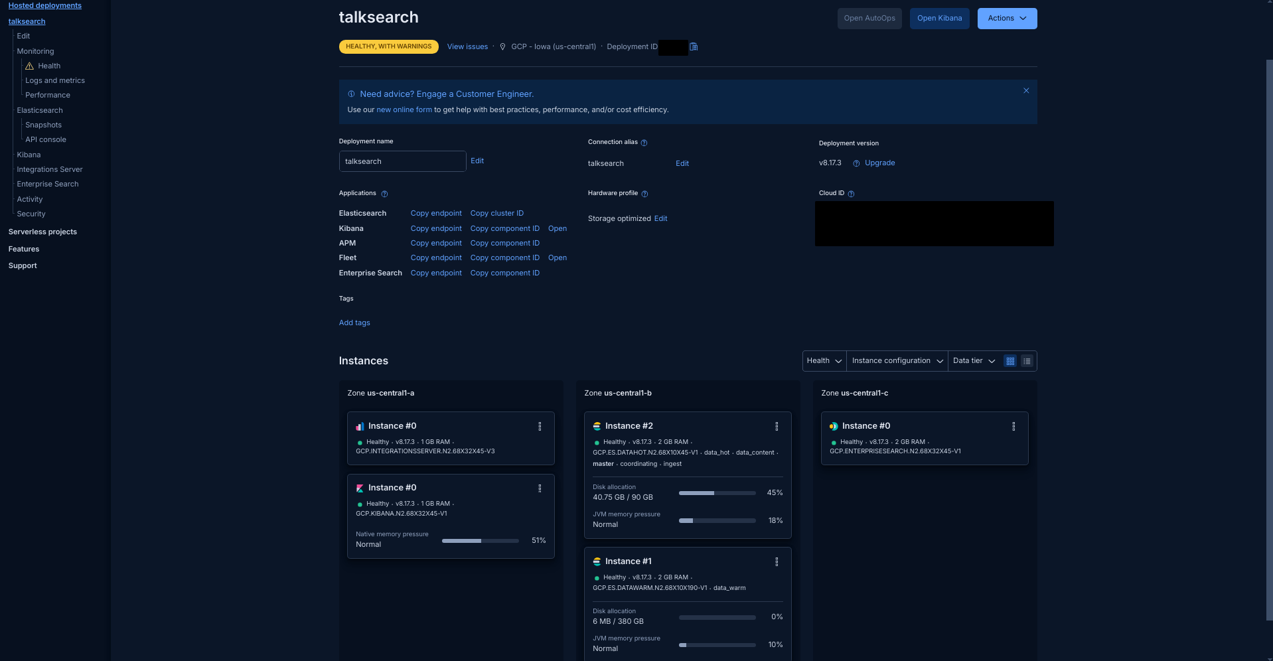Click Integrations Server logo on Instance #0

coord(360,427)
